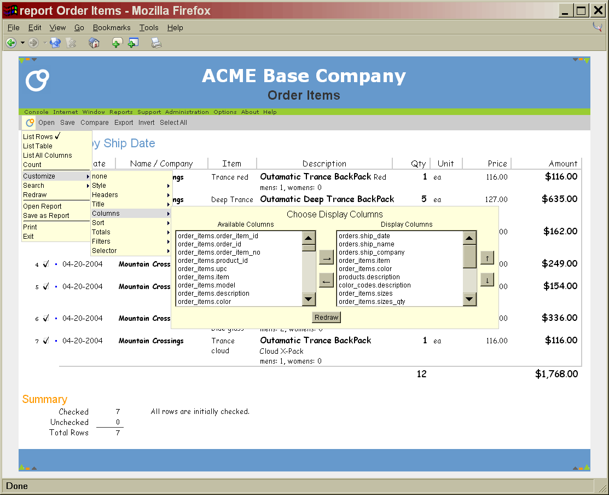This screenshot has height=495, width=609.
Task: Click the blue dot marker in row 4
Action: [x=56, y=264]
